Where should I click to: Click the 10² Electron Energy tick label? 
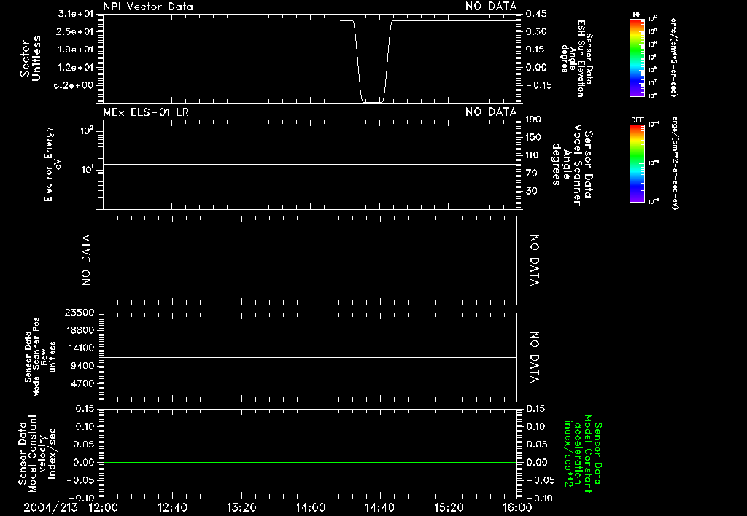pos(88,130)
